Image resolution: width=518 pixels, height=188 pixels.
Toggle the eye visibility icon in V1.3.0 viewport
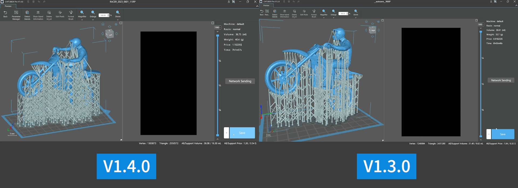click(x=378, y=21)
